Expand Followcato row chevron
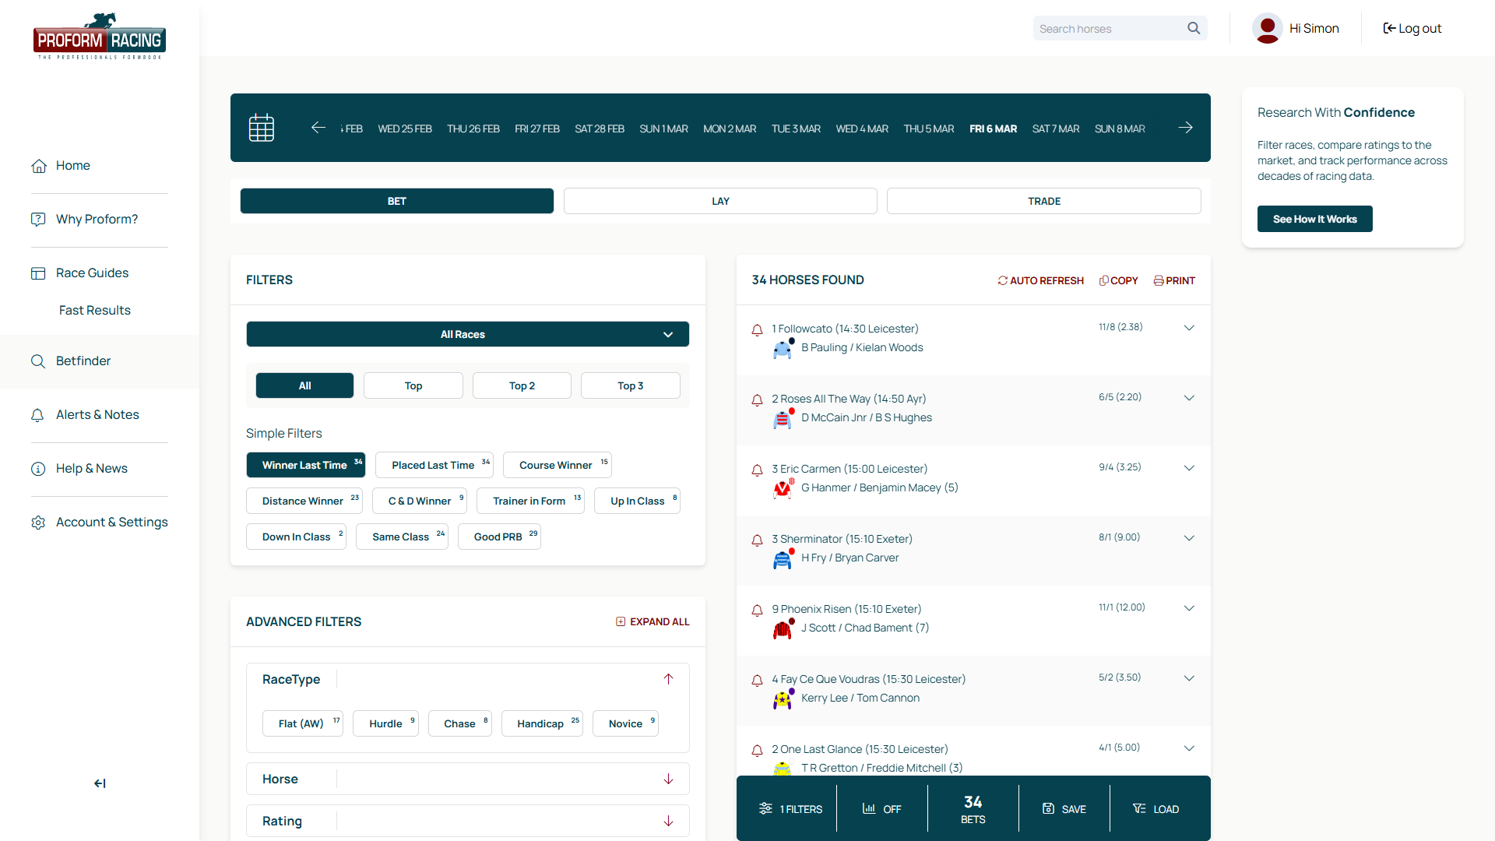The width and height of the screenshot is (1495, 841). coord(1189,328)
